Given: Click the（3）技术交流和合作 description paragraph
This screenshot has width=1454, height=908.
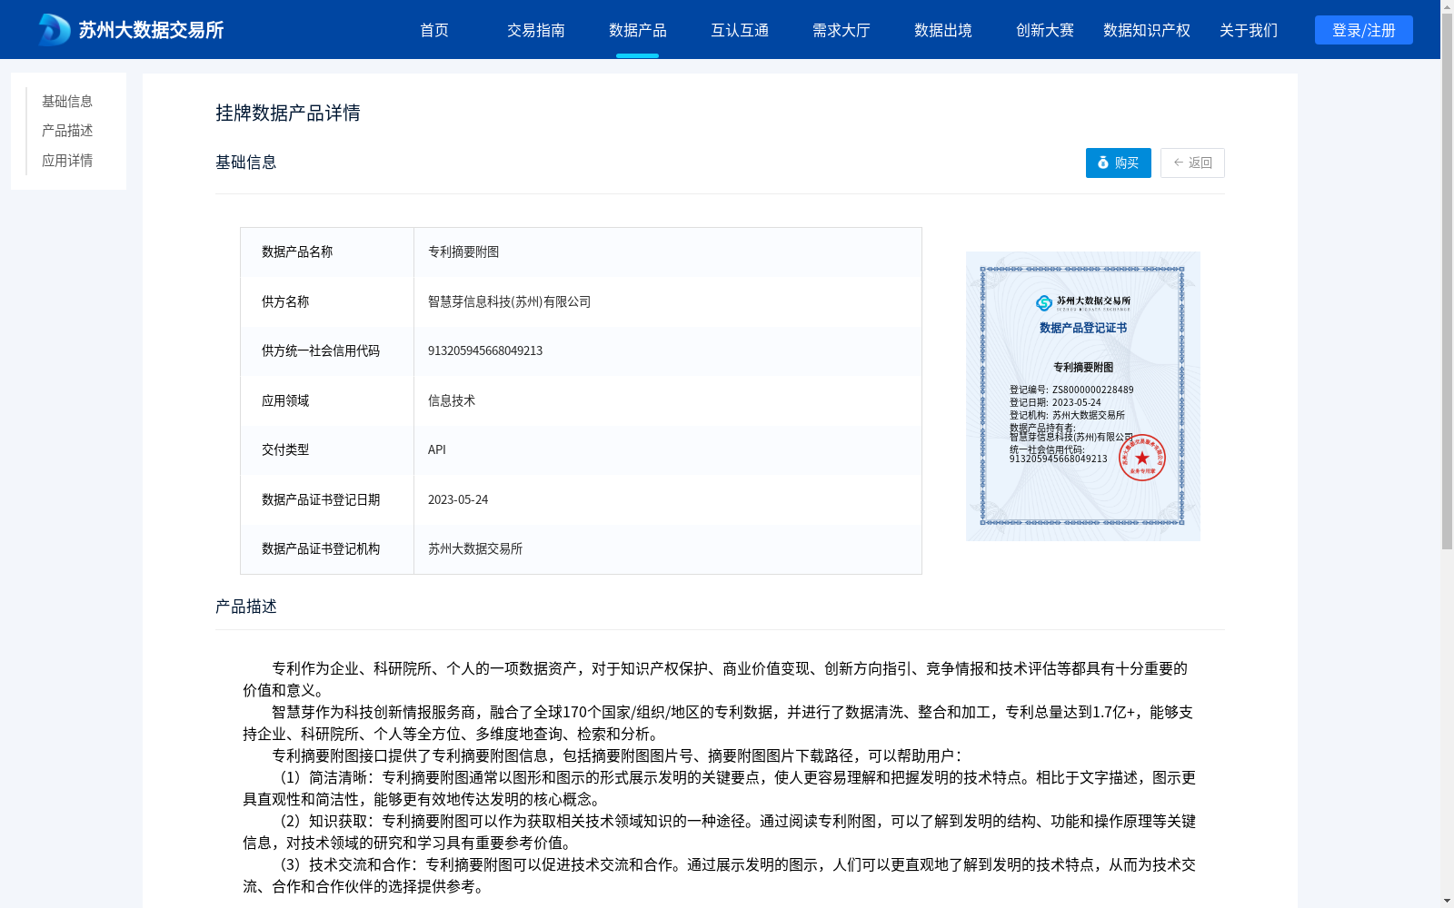Looking at the screenshot, I should (x=719, y=875).
